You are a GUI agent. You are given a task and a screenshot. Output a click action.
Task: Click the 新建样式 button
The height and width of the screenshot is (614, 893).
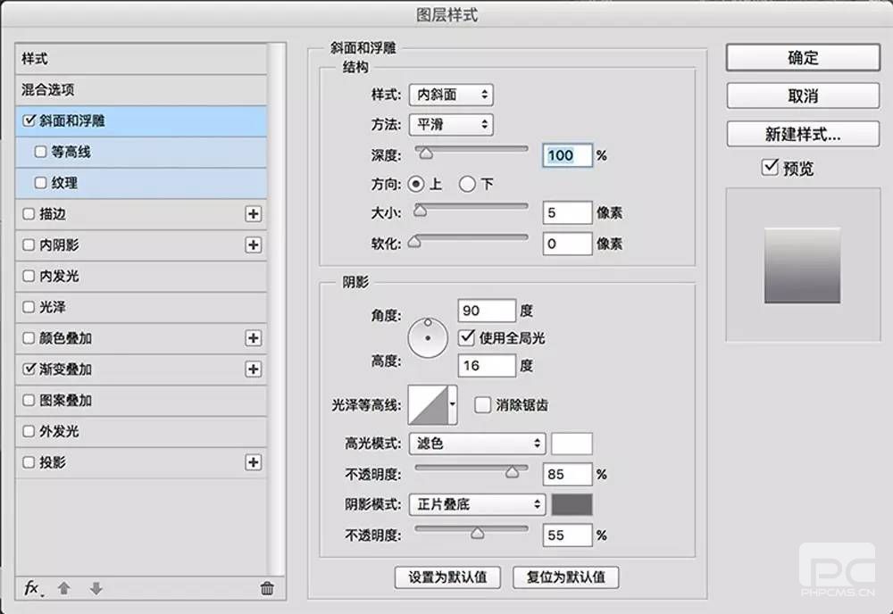click(x=803, y=135)
